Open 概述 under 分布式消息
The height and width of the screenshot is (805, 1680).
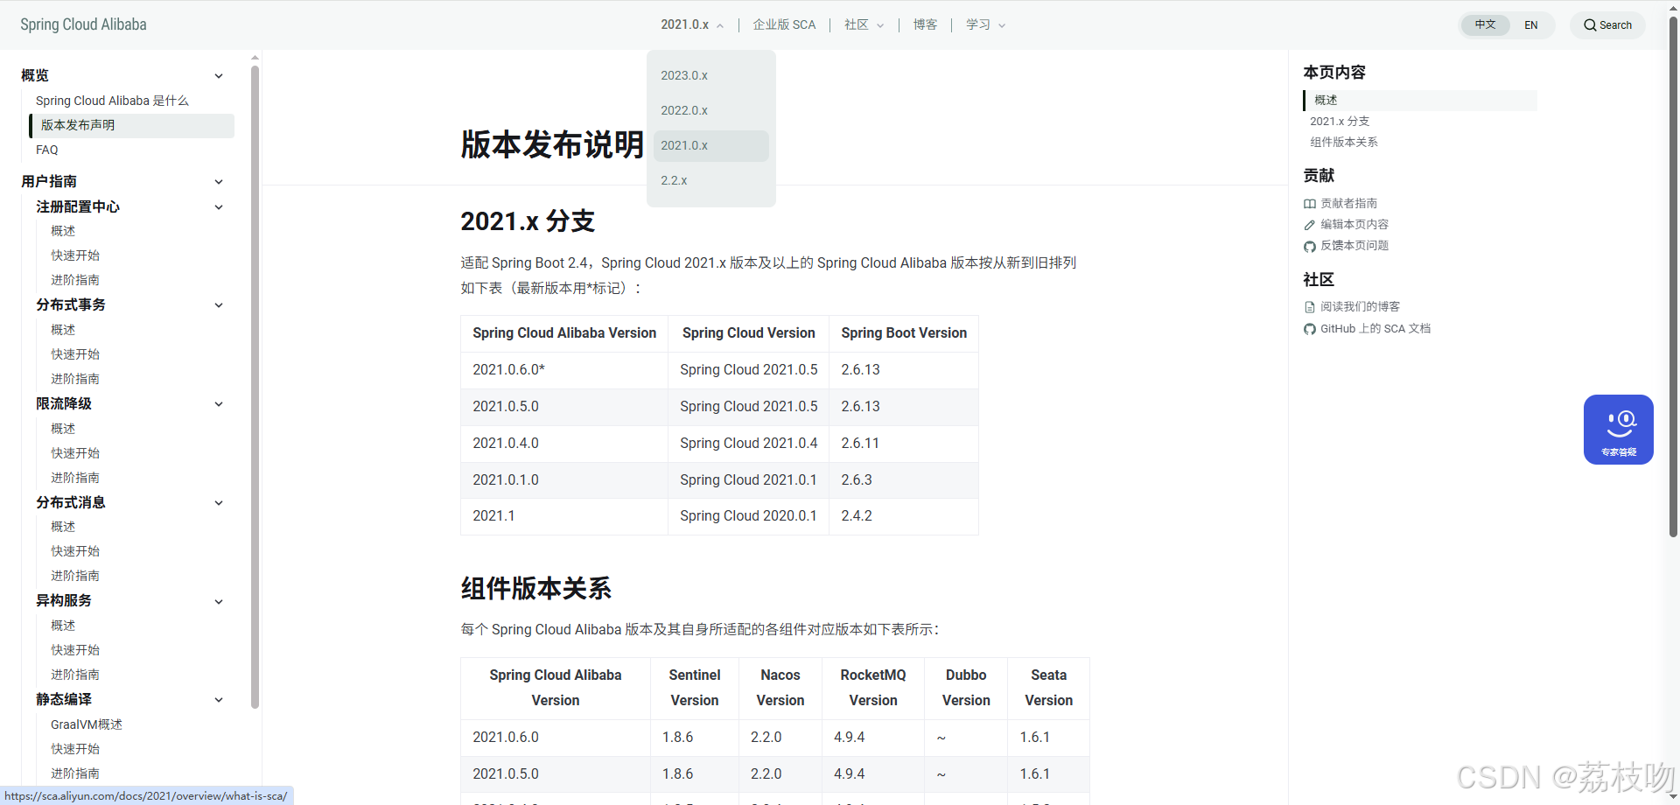point(63,527)
